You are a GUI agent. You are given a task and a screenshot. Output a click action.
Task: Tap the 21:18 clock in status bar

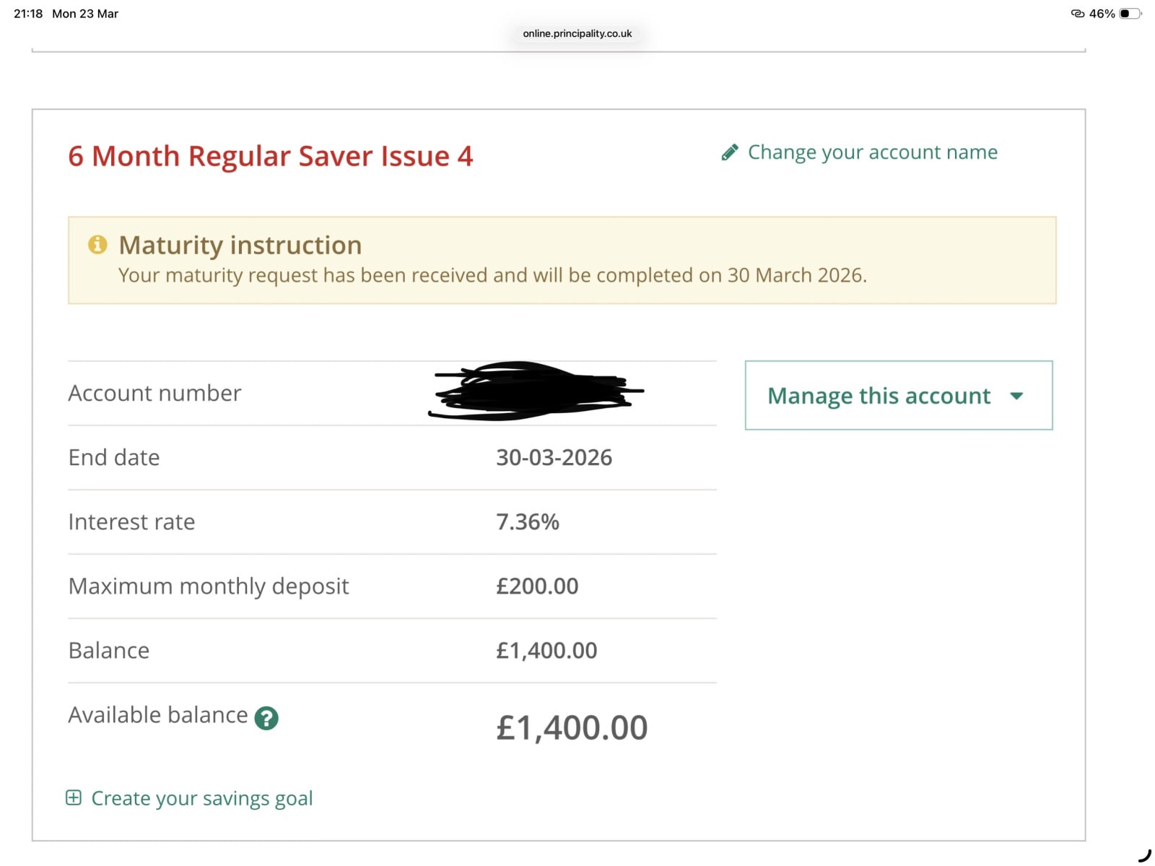pyautogui.click(x=28, y=14)
